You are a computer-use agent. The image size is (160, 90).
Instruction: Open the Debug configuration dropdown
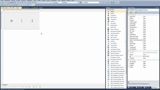coord(58,2)
